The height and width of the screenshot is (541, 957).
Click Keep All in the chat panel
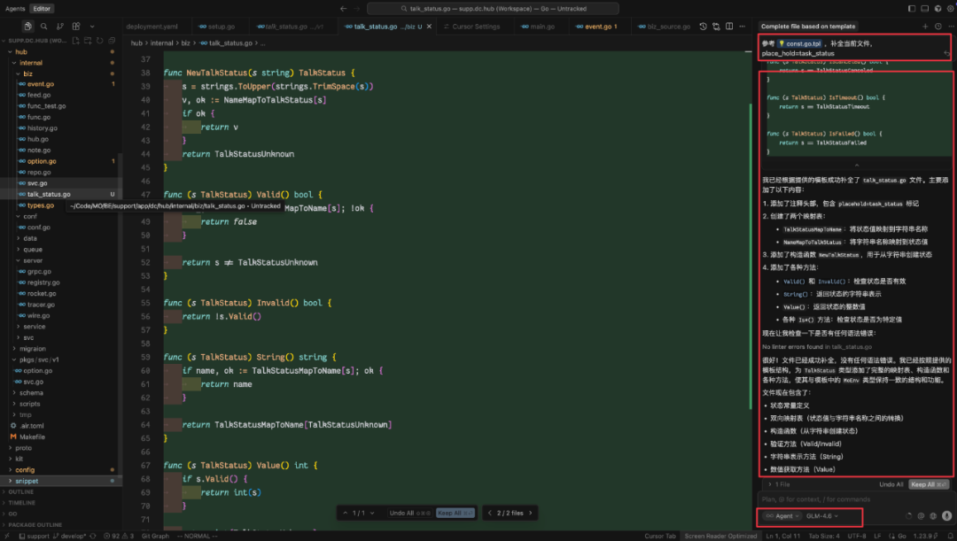click(x=928, y=484)
